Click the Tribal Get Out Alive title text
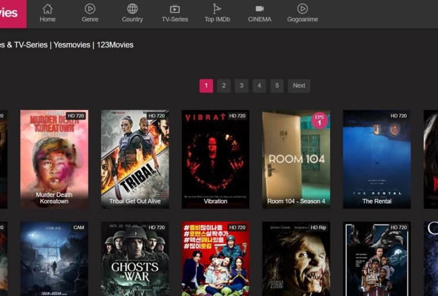The width and height of the screenshot is (438, 296). [135, 201]
